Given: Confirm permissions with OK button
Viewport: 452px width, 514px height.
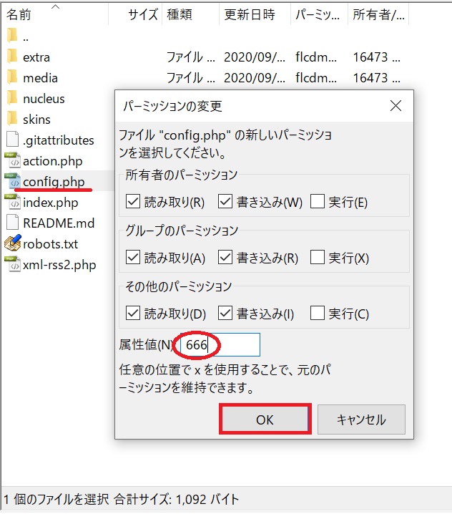Looking at the screenshot, I should point(265,420).
